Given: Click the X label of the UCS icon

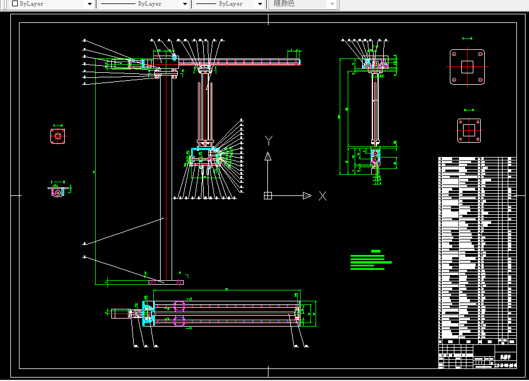Looking at the screenshot, I should click(322, 196).
